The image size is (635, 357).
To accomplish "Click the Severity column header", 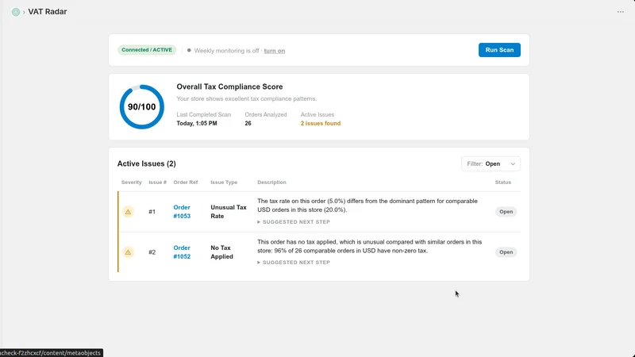I will pyautogui.click(x=132, y=182).
